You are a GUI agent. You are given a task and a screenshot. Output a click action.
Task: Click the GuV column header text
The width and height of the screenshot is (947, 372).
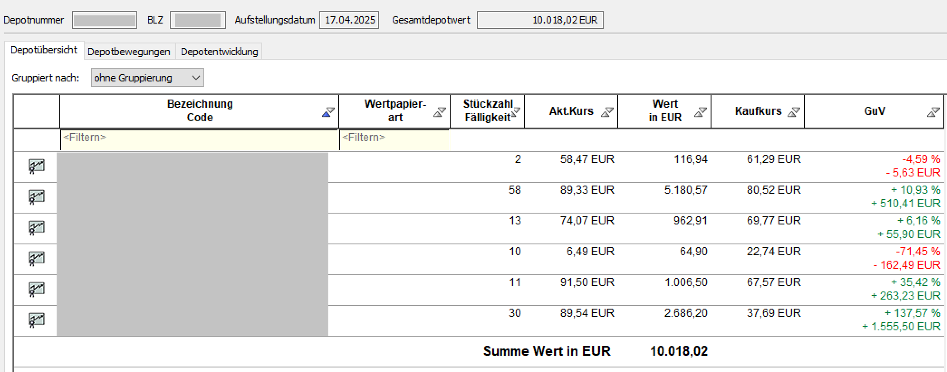(x=875, y=111)
